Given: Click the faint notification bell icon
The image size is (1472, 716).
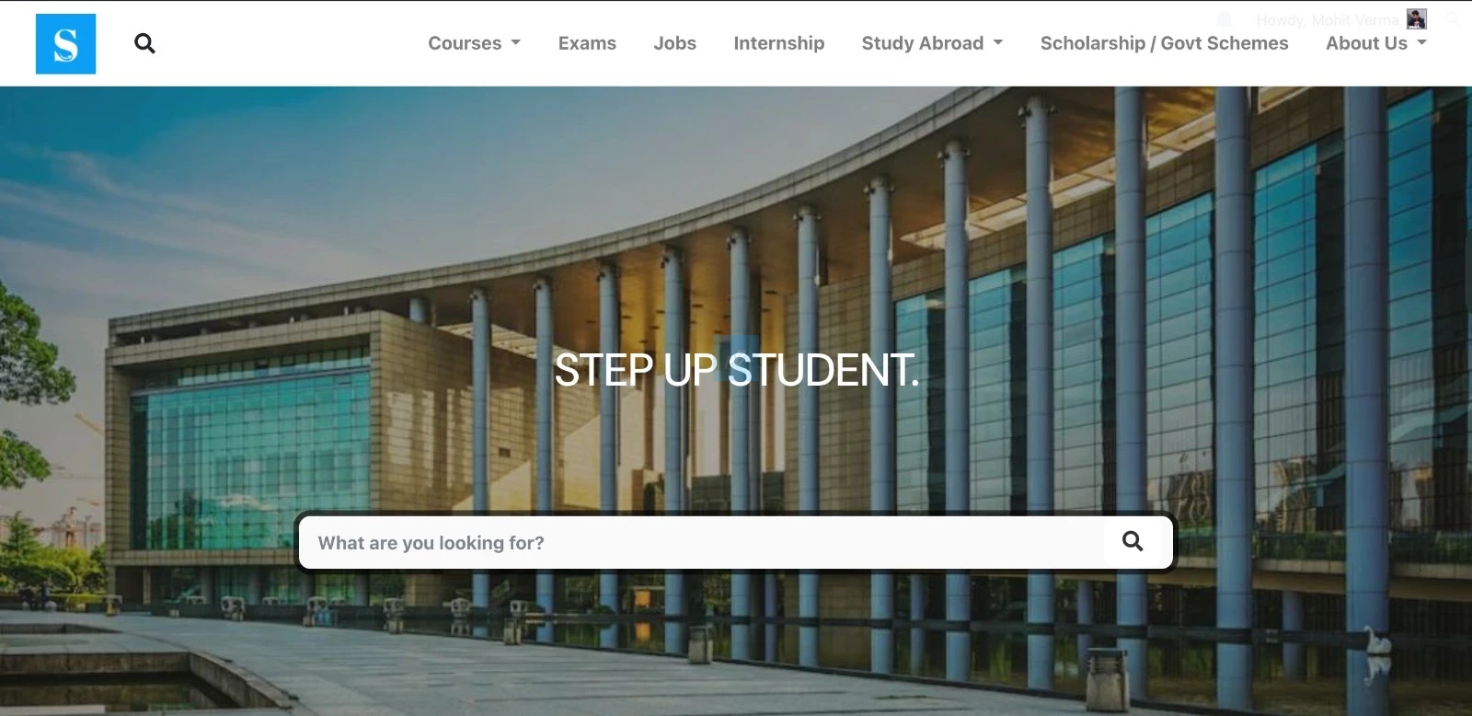Looking at the screenshot, I should [1224, 19].
